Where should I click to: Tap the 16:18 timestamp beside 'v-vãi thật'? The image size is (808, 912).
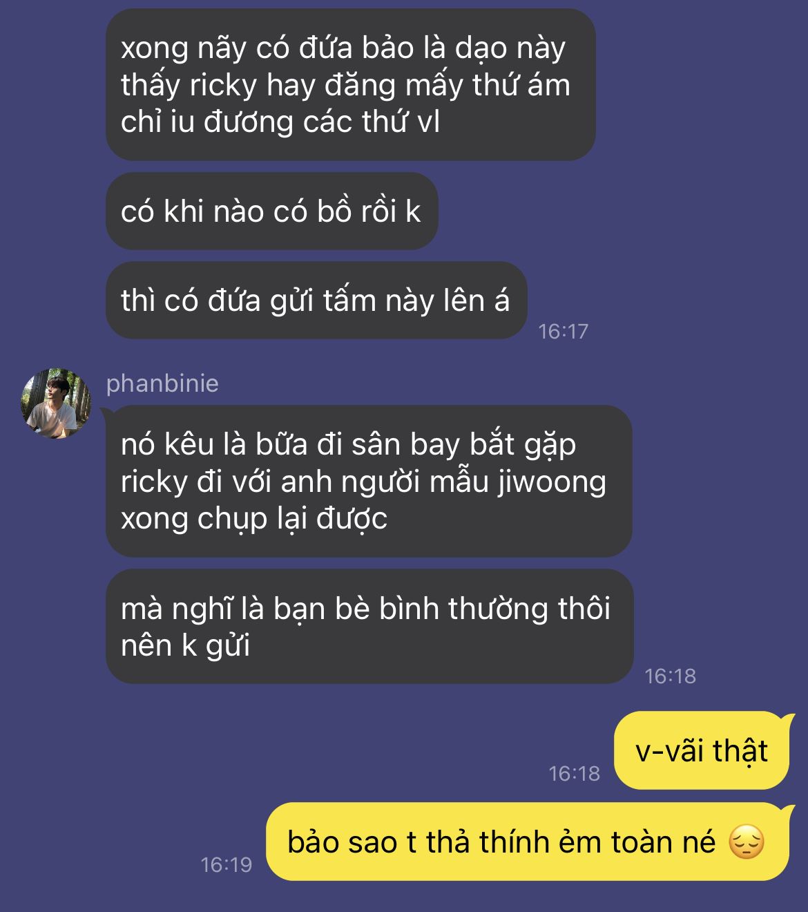[x=574, y=773]
